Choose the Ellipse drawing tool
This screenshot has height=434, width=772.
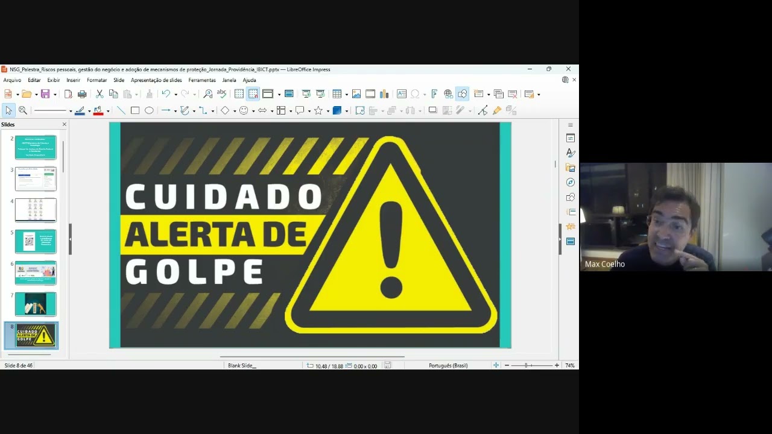click(x=149, y=110)
